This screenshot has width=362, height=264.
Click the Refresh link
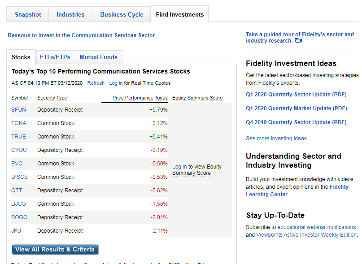tap(96, 83)
